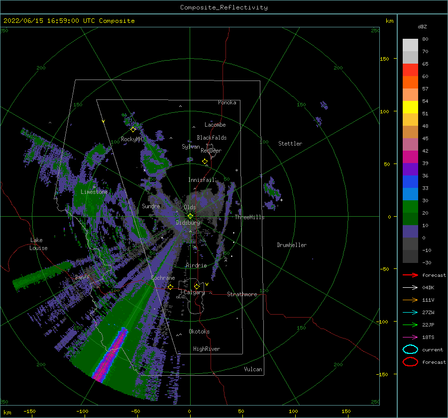Click the Airdrie town label
The image size is (448, 418).
pos(196,265)
